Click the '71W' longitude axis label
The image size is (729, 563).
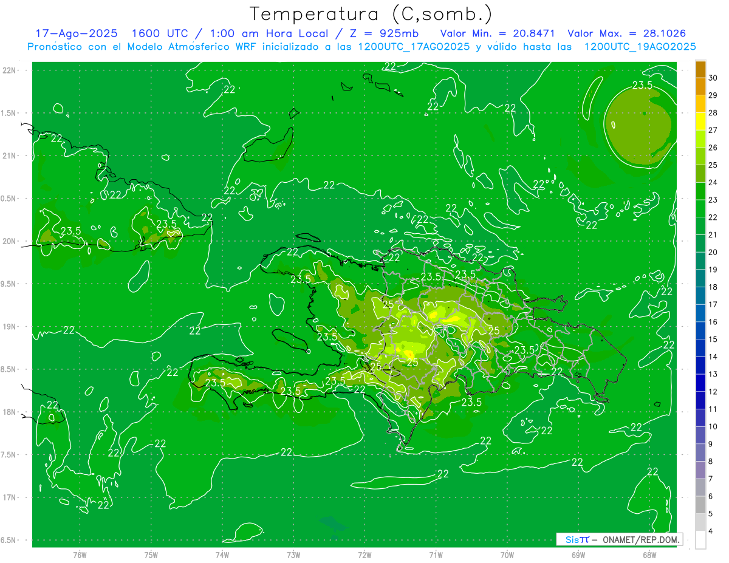point(436,554)
